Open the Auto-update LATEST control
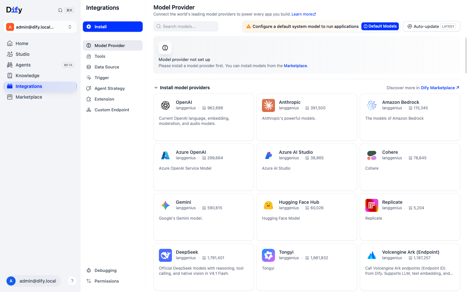 [432, 26]
